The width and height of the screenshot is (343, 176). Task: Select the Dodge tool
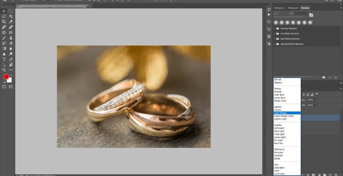coord(11,54)
